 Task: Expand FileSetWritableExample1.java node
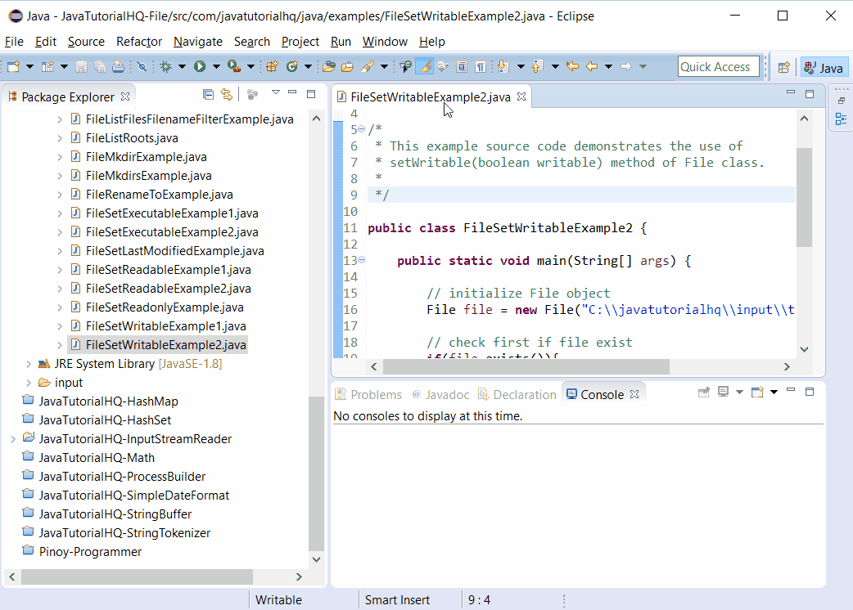click(60, 326)
